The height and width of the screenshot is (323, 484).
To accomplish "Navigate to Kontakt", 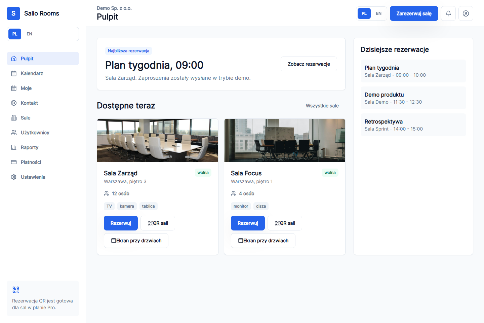I will [x=43, y=103].
